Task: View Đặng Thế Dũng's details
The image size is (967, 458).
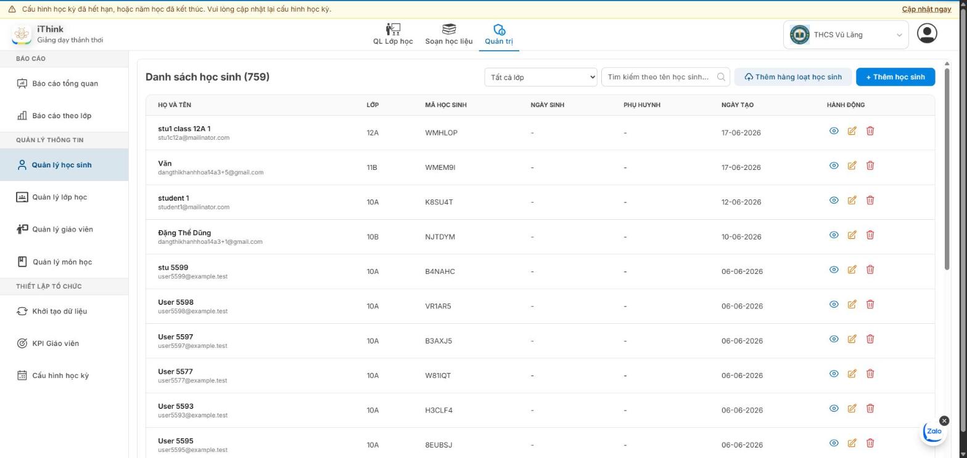Action: pyautogui.click(x=834, y=235)
